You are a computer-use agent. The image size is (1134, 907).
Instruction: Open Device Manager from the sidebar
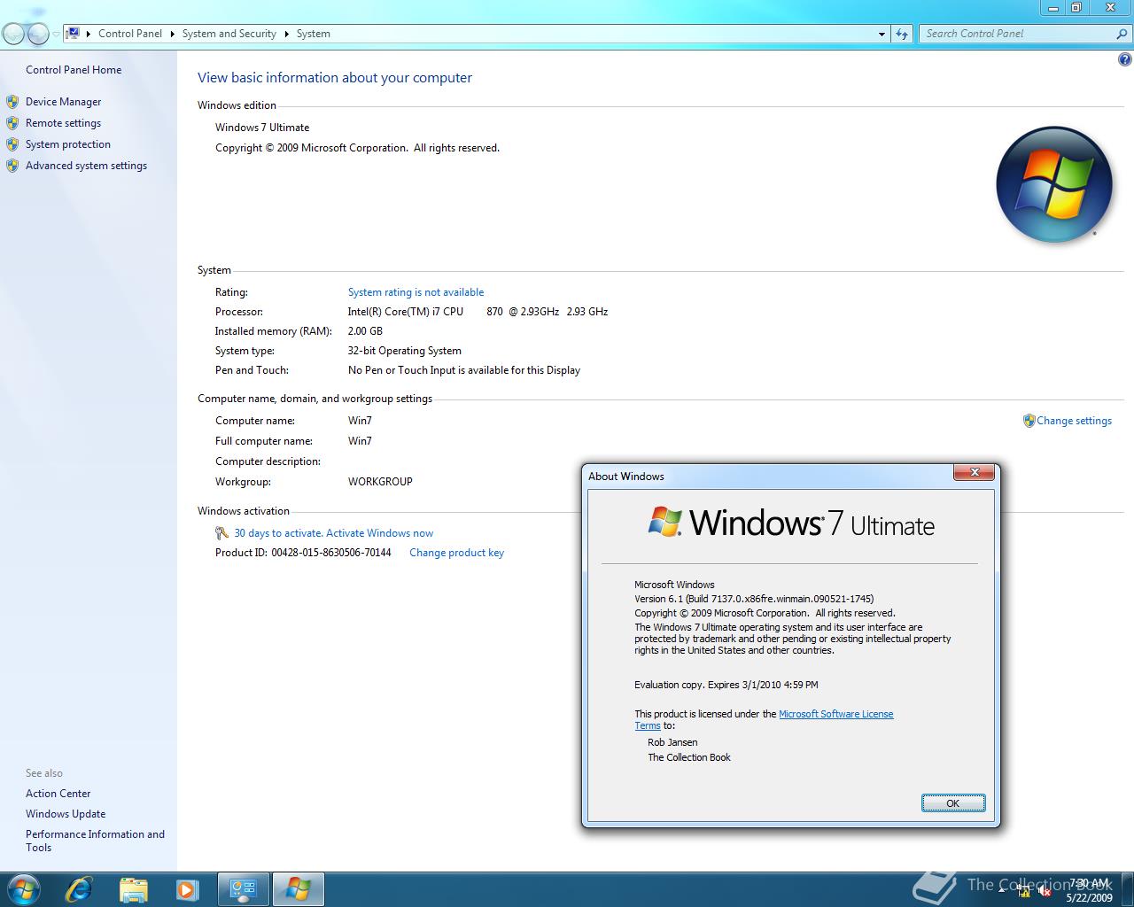click(x=63, y=102)
